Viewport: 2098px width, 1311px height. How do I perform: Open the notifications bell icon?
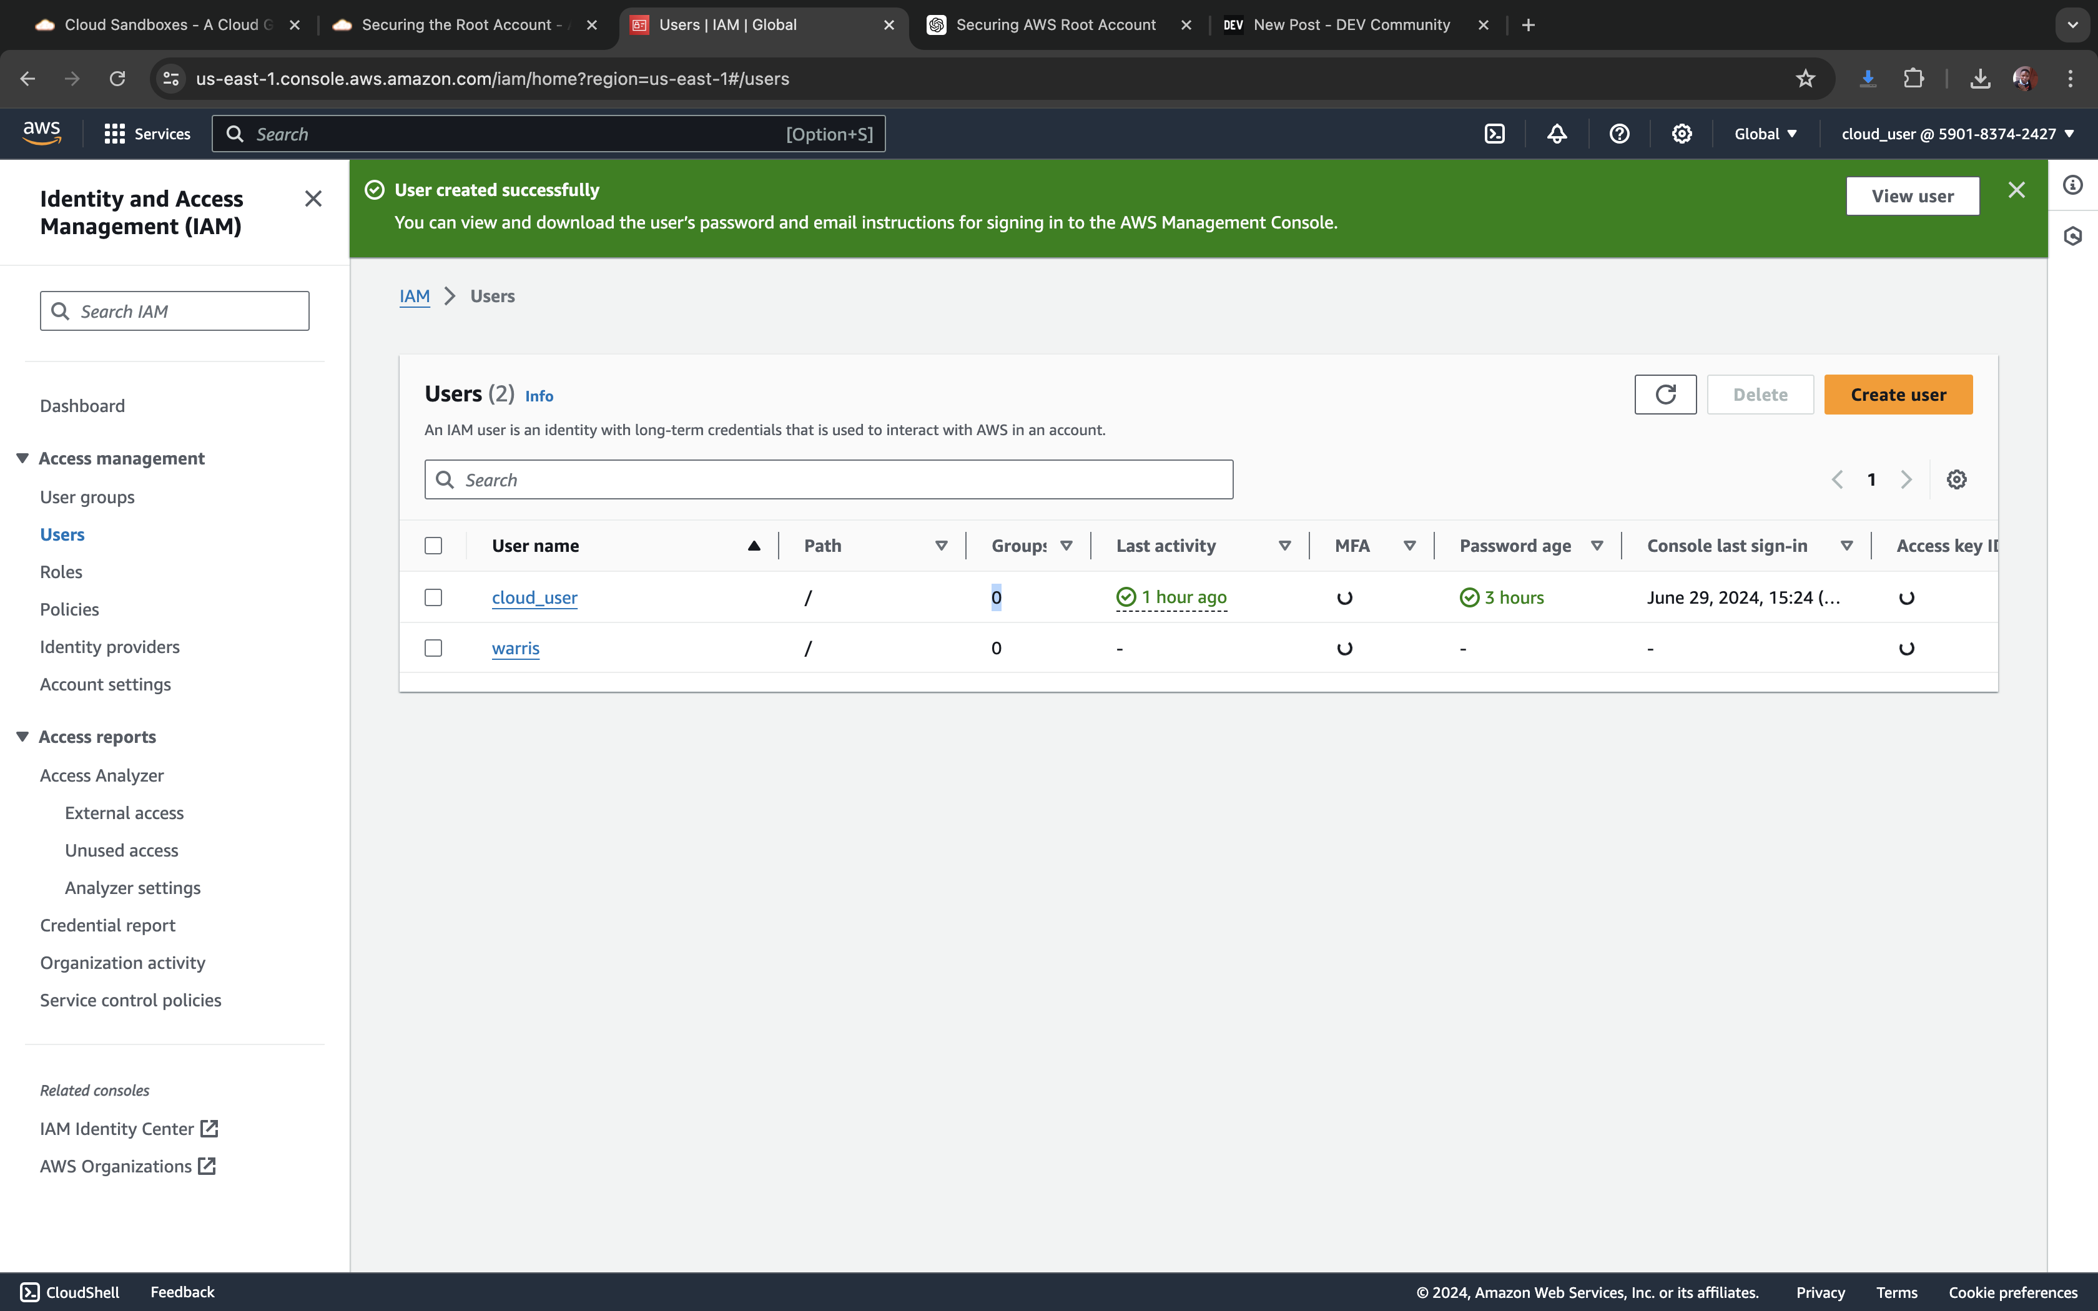[1557, 134]
